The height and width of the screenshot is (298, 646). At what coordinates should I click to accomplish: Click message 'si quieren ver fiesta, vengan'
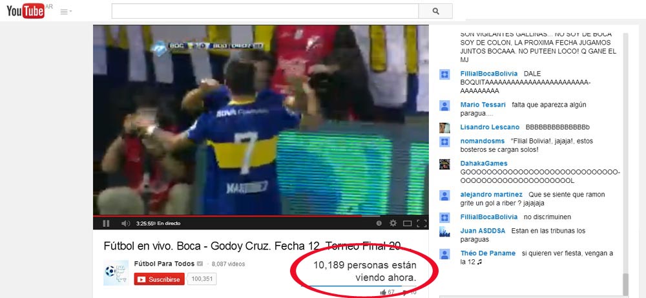[536, 257]
